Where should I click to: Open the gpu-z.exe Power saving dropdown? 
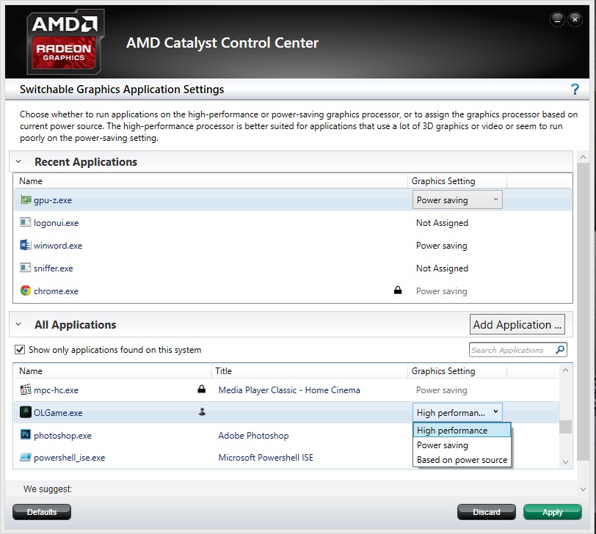457,200
